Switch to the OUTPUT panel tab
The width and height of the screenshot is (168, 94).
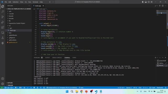pos(48,57)
